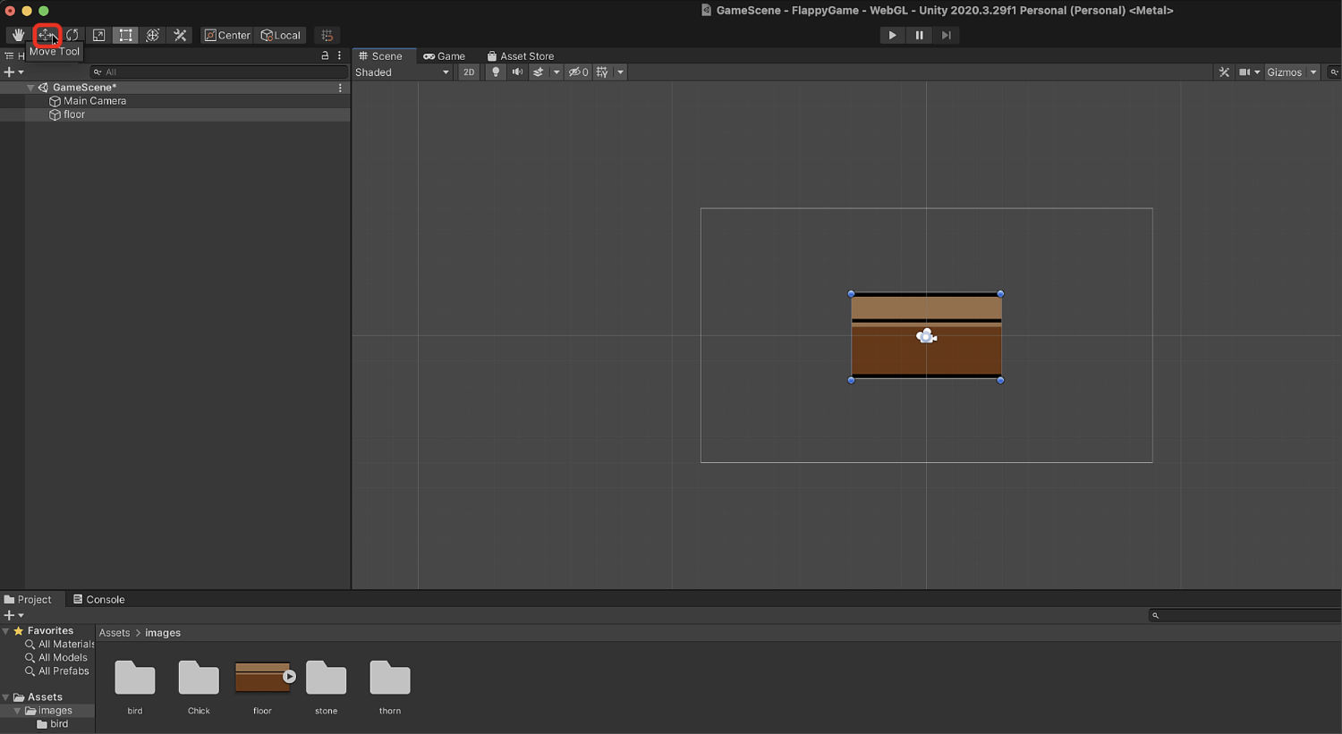Select the stone folder thumbnail
Image resolution: width=1342 pixels, height=734 pixels.
(x=326, y=679)
